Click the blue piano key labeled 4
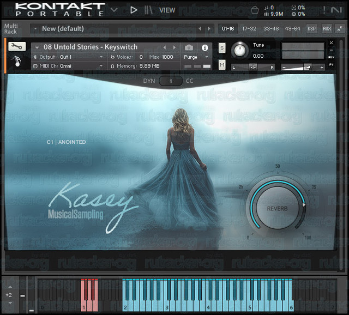The image size is (349, 315). (208, 307)
